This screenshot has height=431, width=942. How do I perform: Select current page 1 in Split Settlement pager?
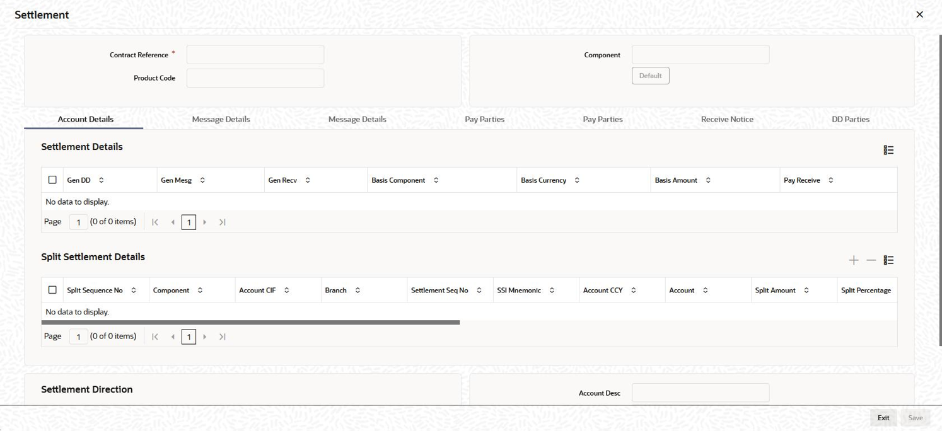[189, 336]
